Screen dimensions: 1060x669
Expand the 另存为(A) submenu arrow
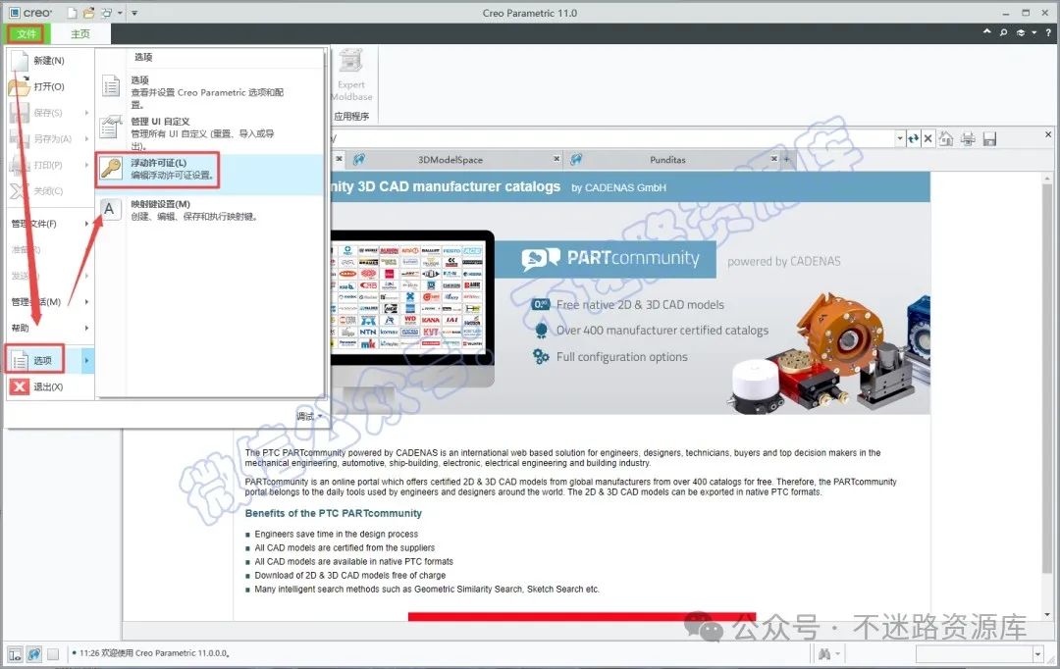(x=86, y=138)
